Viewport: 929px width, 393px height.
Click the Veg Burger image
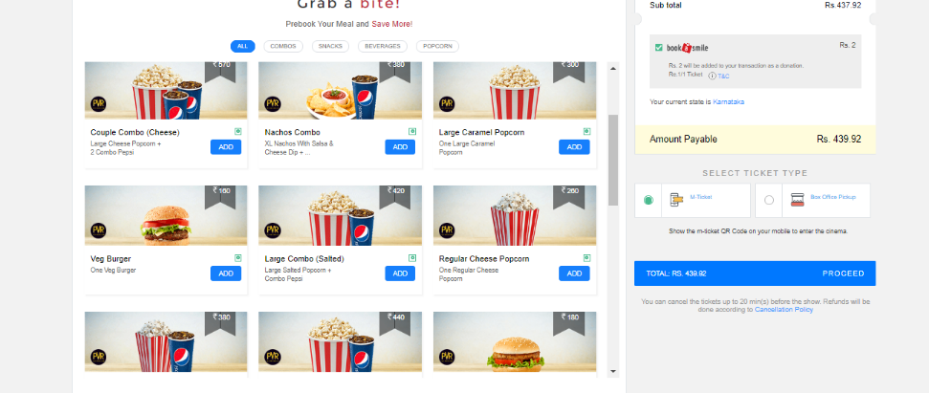[166, 215]
